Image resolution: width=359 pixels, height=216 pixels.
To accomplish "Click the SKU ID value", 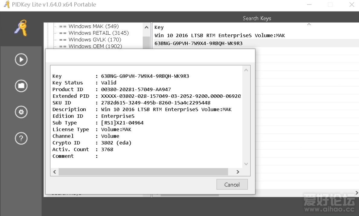I will [x=156, y=103].
